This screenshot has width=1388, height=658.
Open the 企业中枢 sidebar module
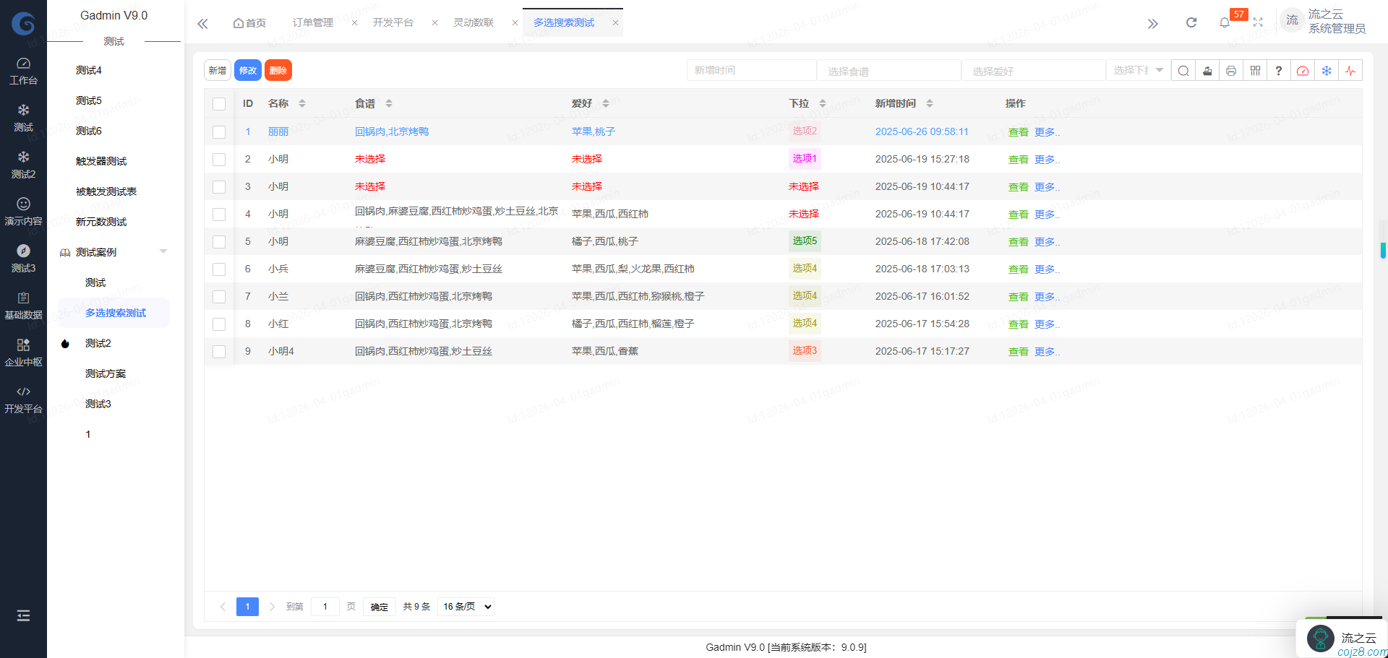pyautogui.click(x=23, y=352)
